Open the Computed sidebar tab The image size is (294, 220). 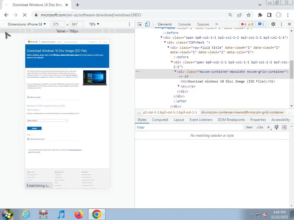(160, 120)
